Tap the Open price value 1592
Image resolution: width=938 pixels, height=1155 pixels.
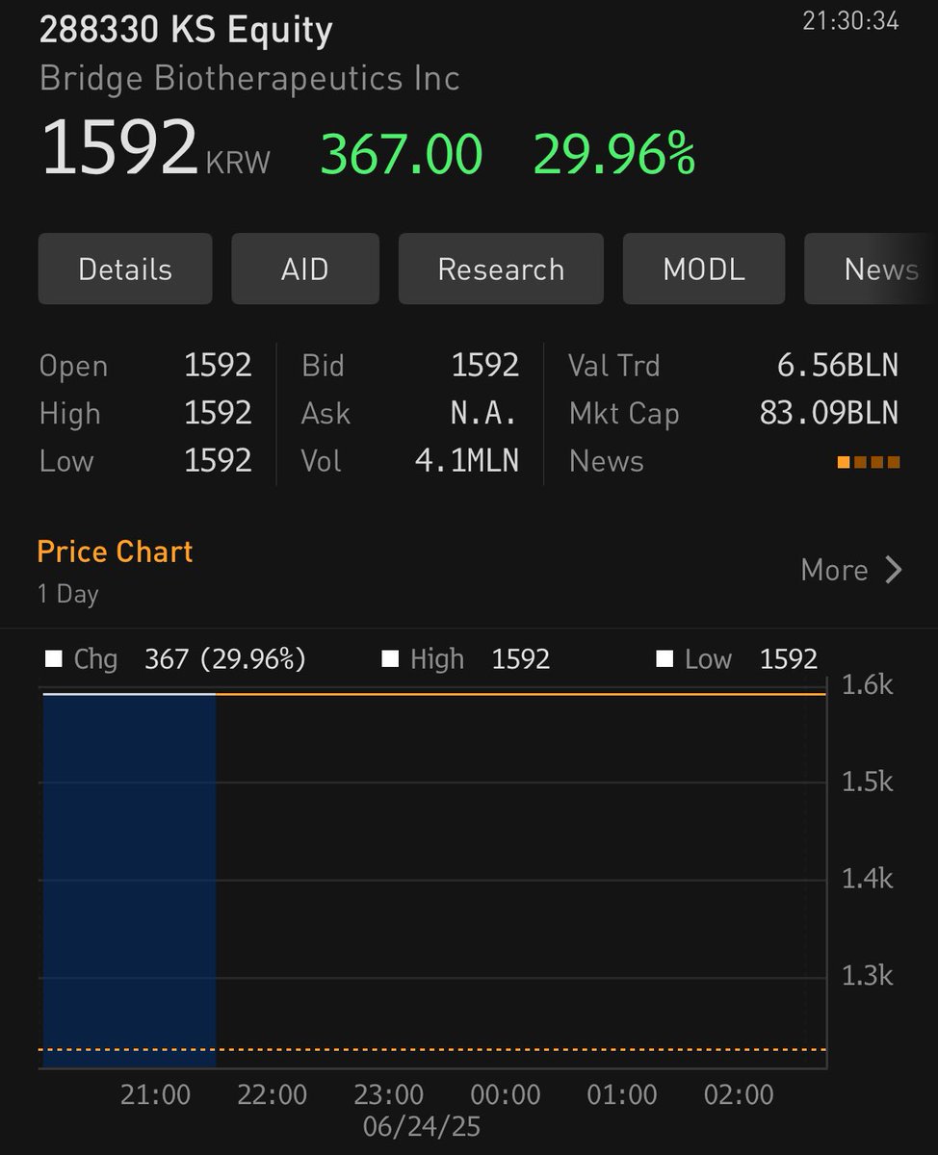[x=218, y=366]
